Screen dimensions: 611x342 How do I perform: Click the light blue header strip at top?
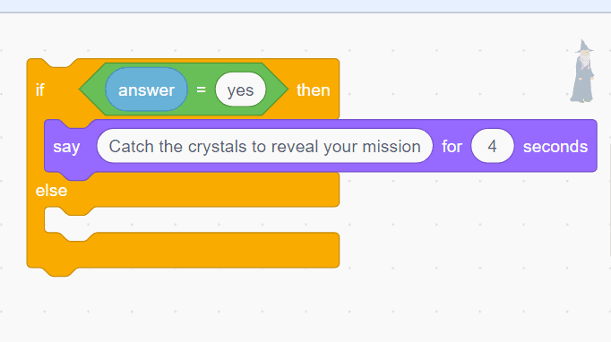305,5
